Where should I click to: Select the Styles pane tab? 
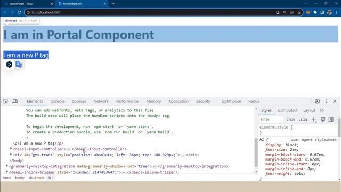point(266,110)
